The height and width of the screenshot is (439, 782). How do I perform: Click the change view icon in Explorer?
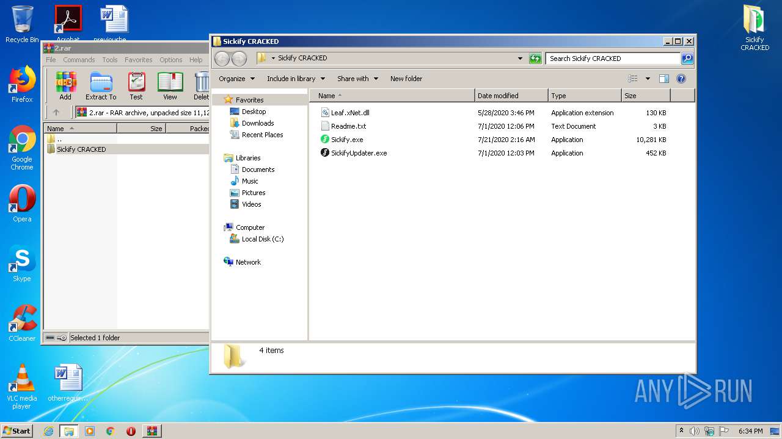pos(633,79)
